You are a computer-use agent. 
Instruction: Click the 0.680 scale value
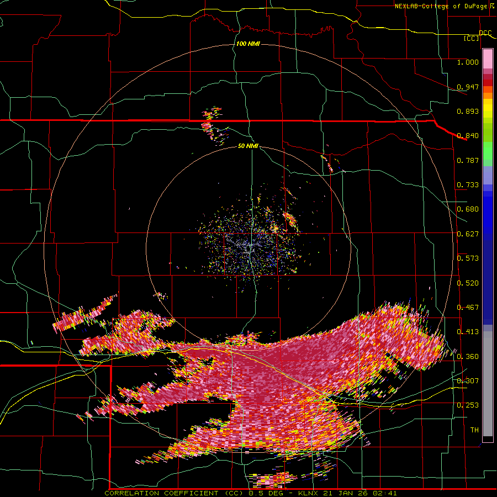468,209
